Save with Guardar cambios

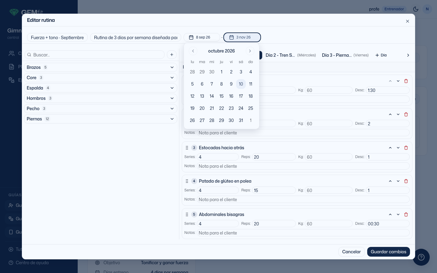(x=388, y=252)
